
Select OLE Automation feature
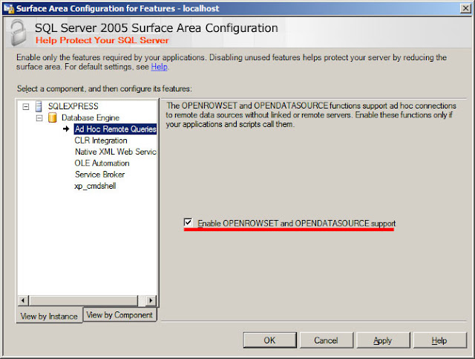tap(102, 164)
